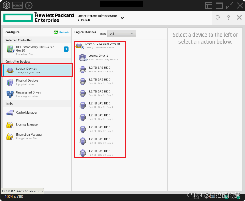This screenshot has width=245, height=201.
Task: Click the drive icon for Bay 4
Action: point(83,105)
